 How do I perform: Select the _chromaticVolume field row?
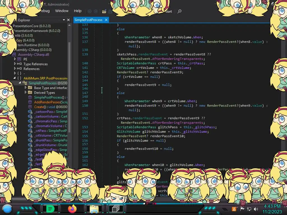click(x=47, y=126)
